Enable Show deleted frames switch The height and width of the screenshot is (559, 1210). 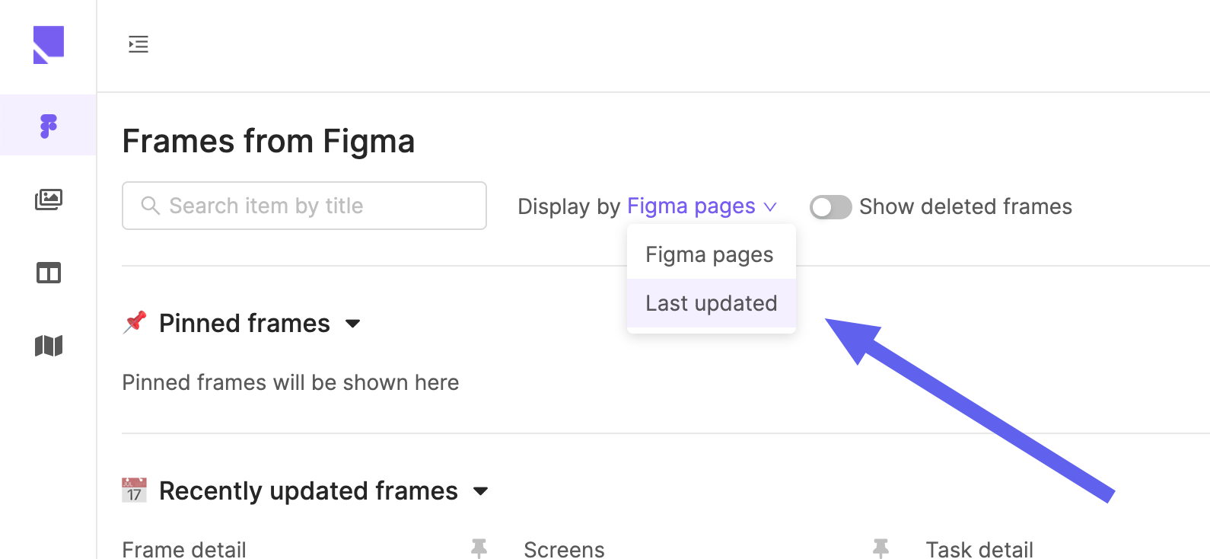(x=830, y=207)
